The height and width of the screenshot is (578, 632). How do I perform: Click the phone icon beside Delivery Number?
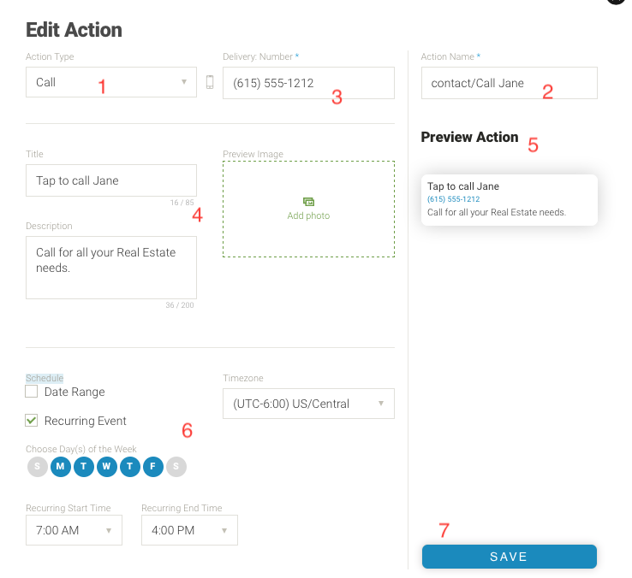tap(210, 83)
